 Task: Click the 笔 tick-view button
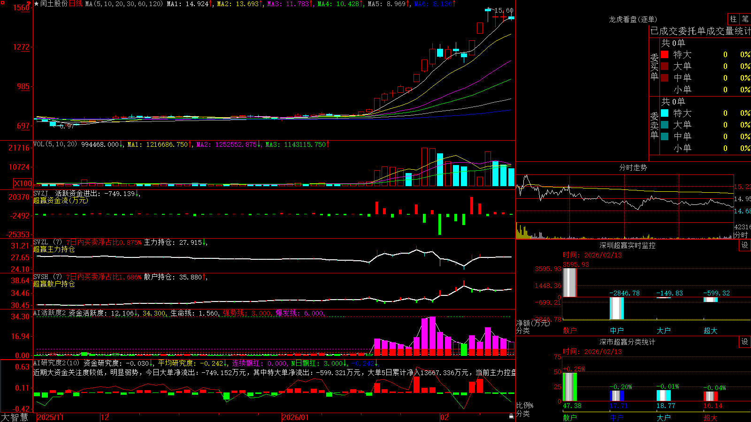pyautogui.click(x=745, y=19)
